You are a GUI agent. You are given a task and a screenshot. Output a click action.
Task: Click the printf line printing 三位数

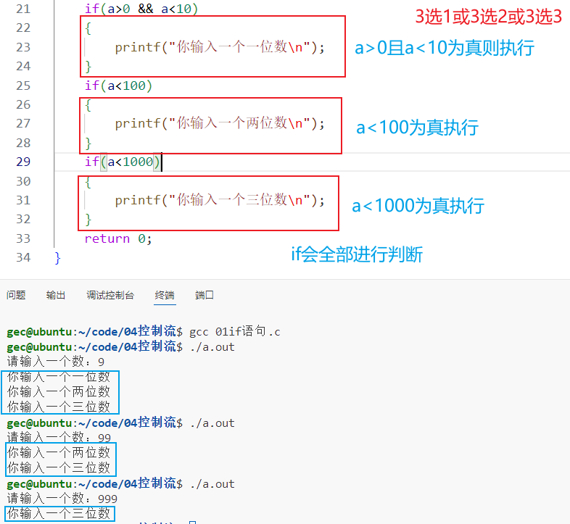219,200
